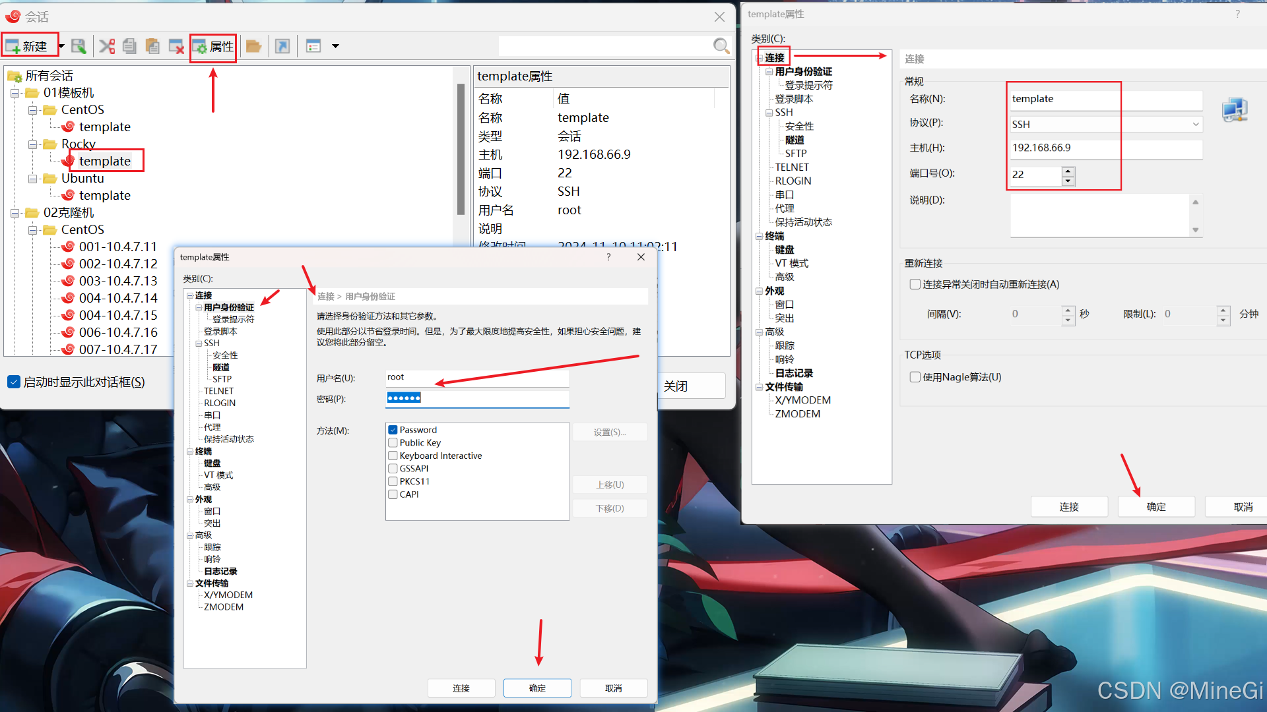Check 连接异常关闭时自动重新连接 option
Viewport: 1267px width, 712px height.
coord(915,284)
